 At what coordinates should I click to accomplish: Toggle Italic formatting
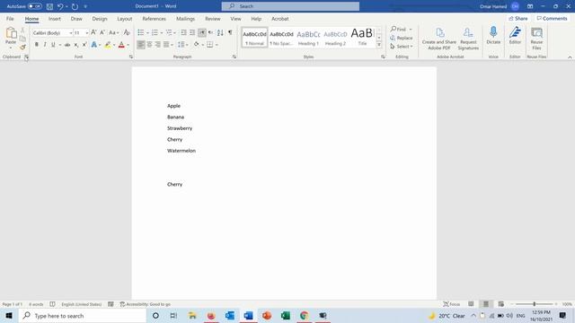45,45
